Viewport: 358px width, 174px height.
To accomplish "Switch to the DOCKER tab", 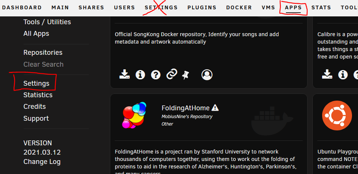I will tap(239, 7).
